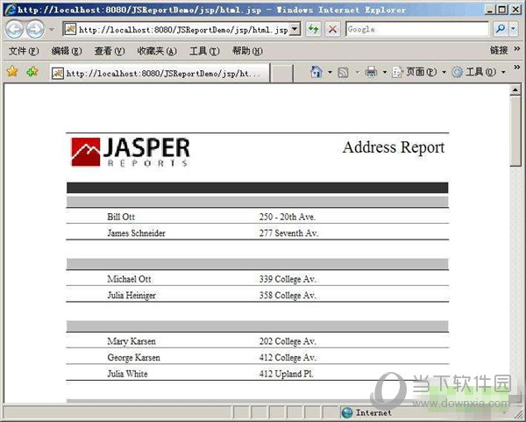Open the 帮助(H) Help menu

[246, 51]
